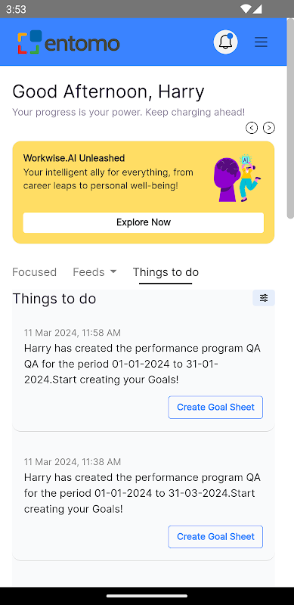Image resolution: width=294 pixels, height=605 pixels.
Task: Tap the Android navigation home pill
Action: click(x=147, y=596)
